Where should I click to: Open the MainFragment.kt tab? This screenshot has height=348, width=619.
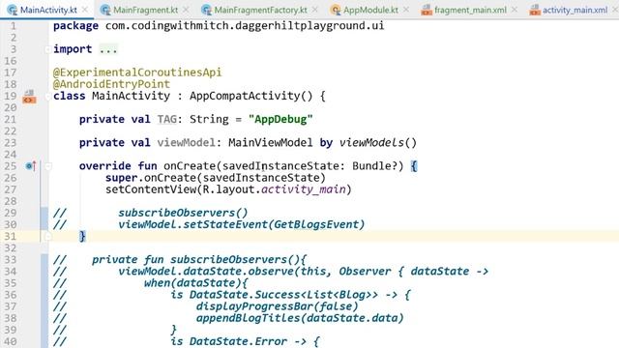145,10
